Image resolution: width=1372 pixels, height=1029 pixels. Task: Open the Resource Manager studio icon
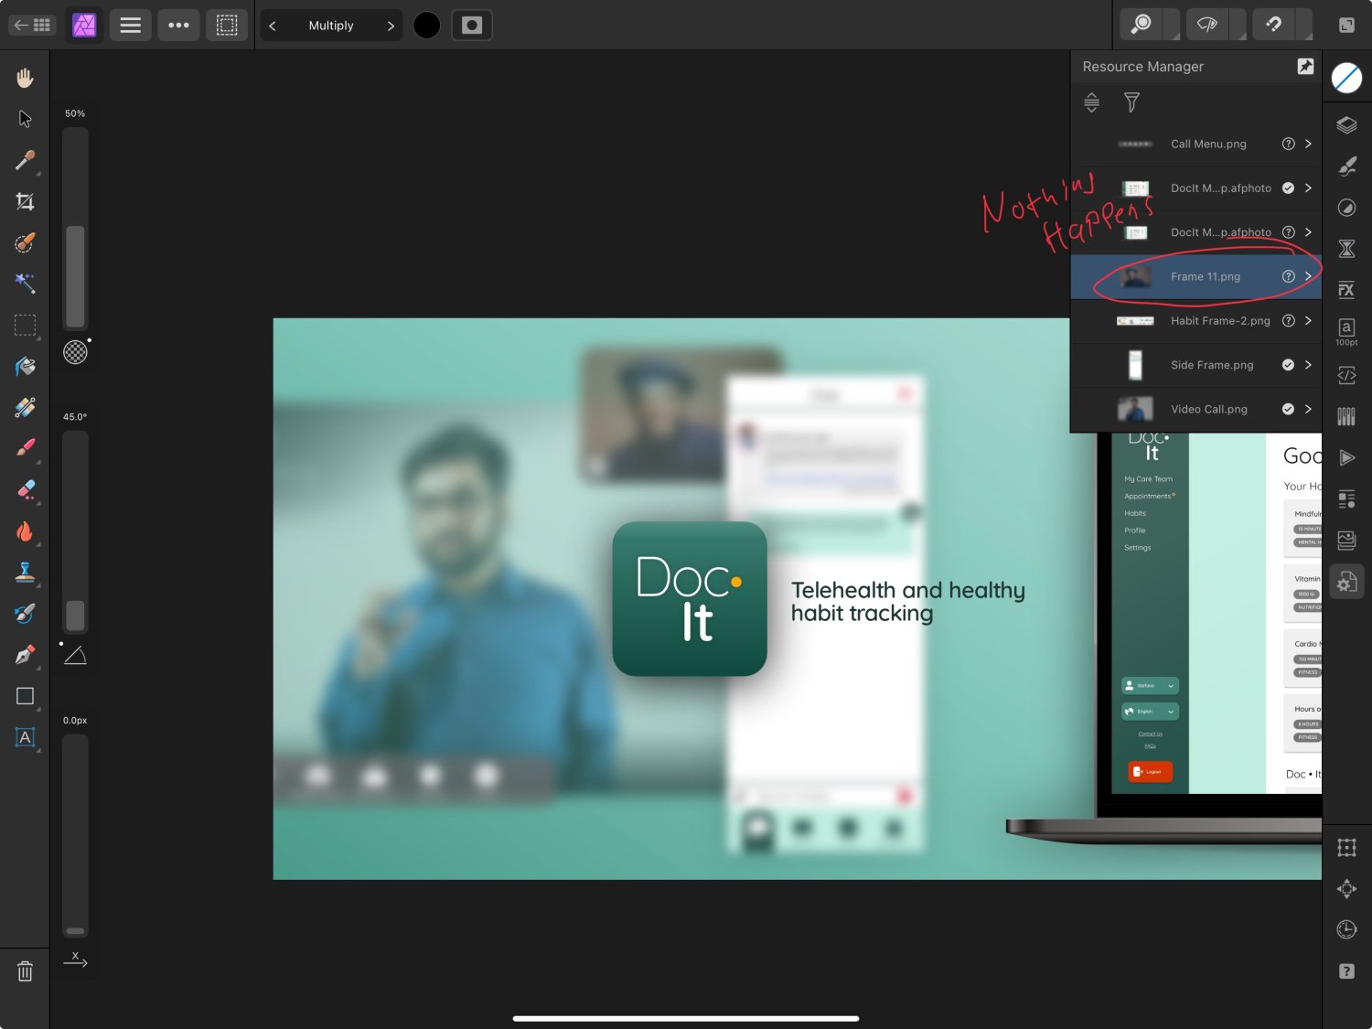point(1346,582)
